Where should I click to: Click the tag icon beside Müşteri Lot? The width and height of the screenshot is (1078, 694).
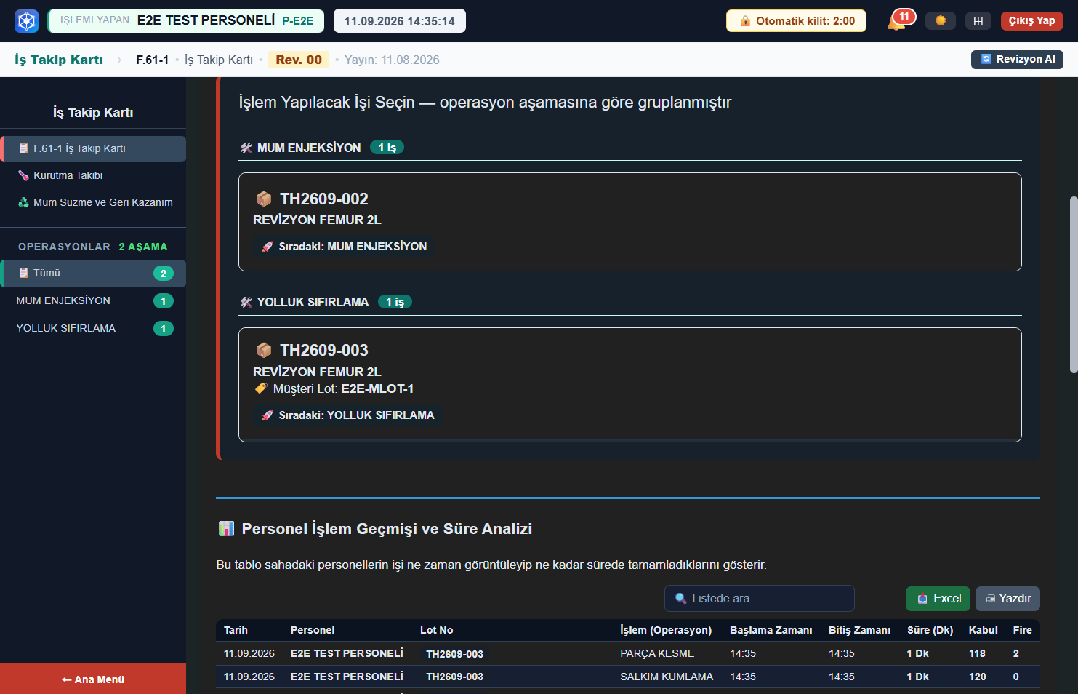(261, 388)
